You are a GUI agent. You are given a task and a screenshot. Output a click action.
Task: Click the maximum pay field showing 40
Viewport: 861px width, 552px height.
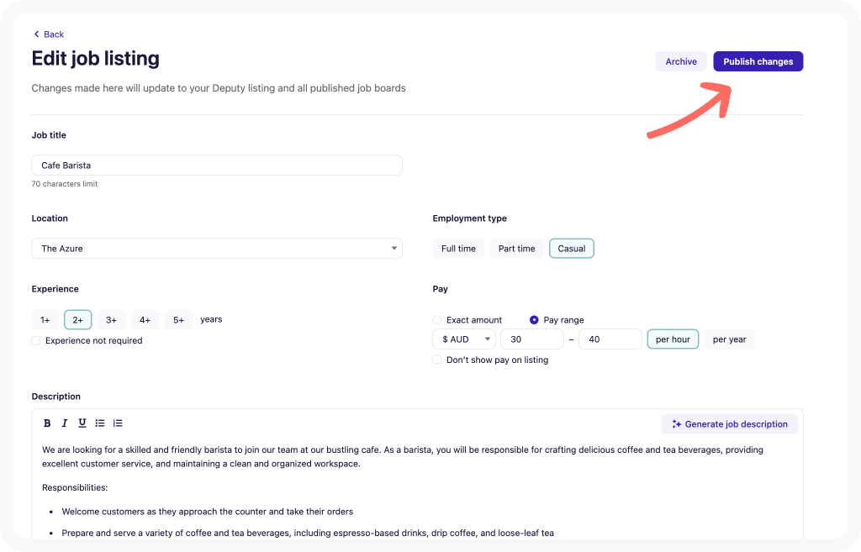(610, 339)
